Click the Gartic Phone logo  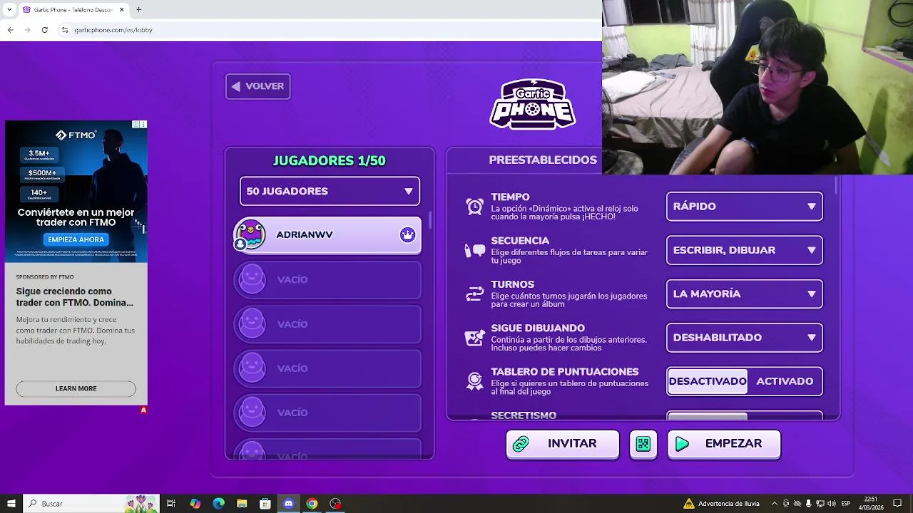pyautogui.click(x=532, y=104)
